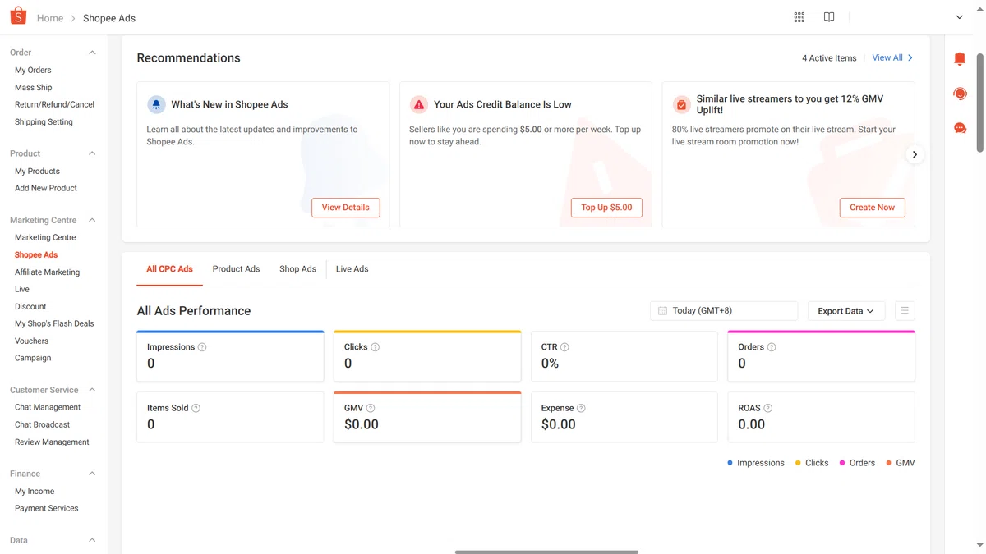986x554 pixels.
Task: Collapse the Product sidebar section
Action: tap(92, 153)
